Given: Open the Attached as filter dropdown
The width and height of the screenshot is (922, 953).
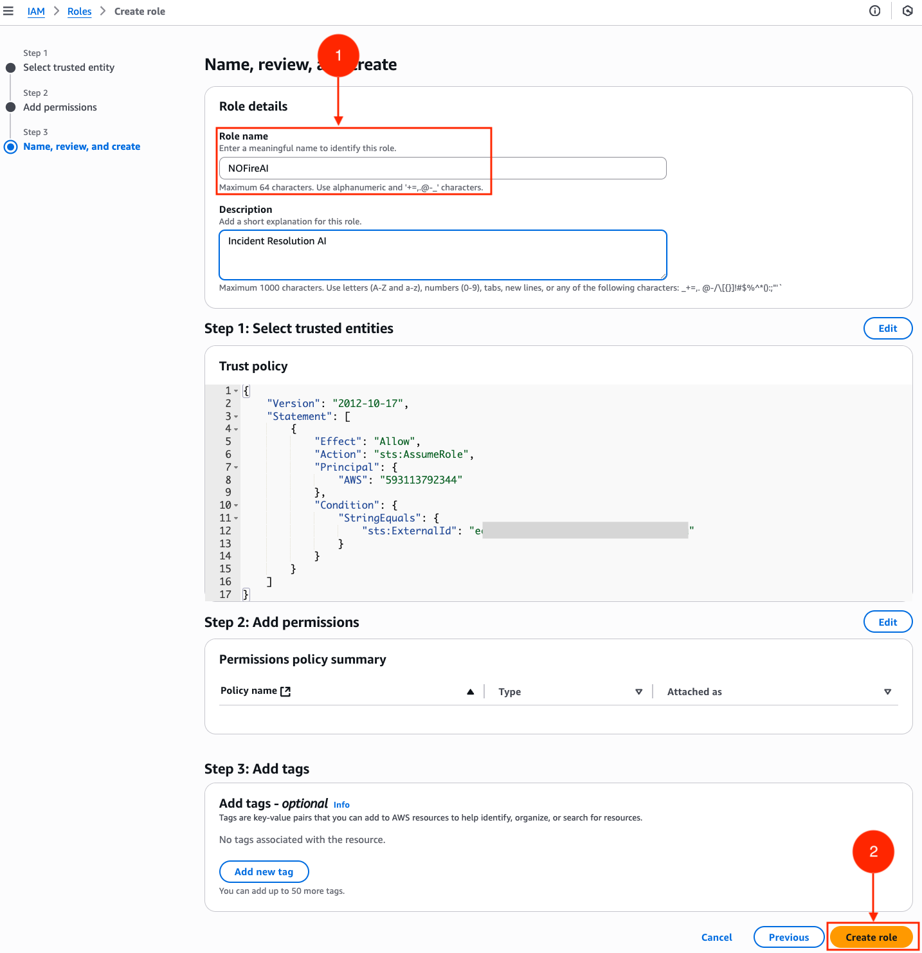Looking at the screenshot, I should pos(888,691).
